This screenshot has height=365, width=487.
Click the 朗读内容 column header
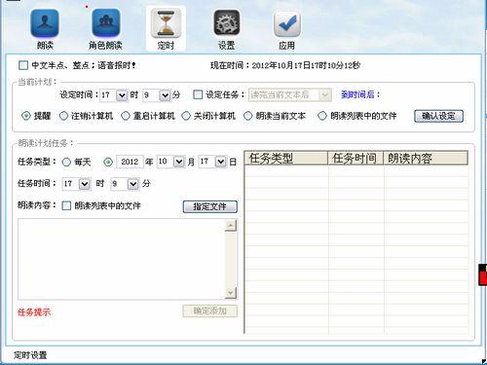(426, 159)
